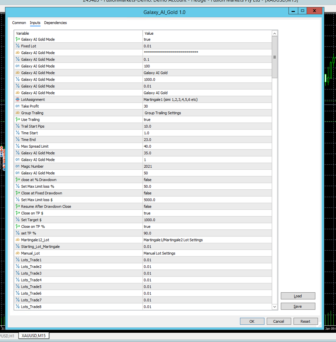Switch to the Dependencies tab
Viewport: 336px width, 342px height.
pos(55,23)
